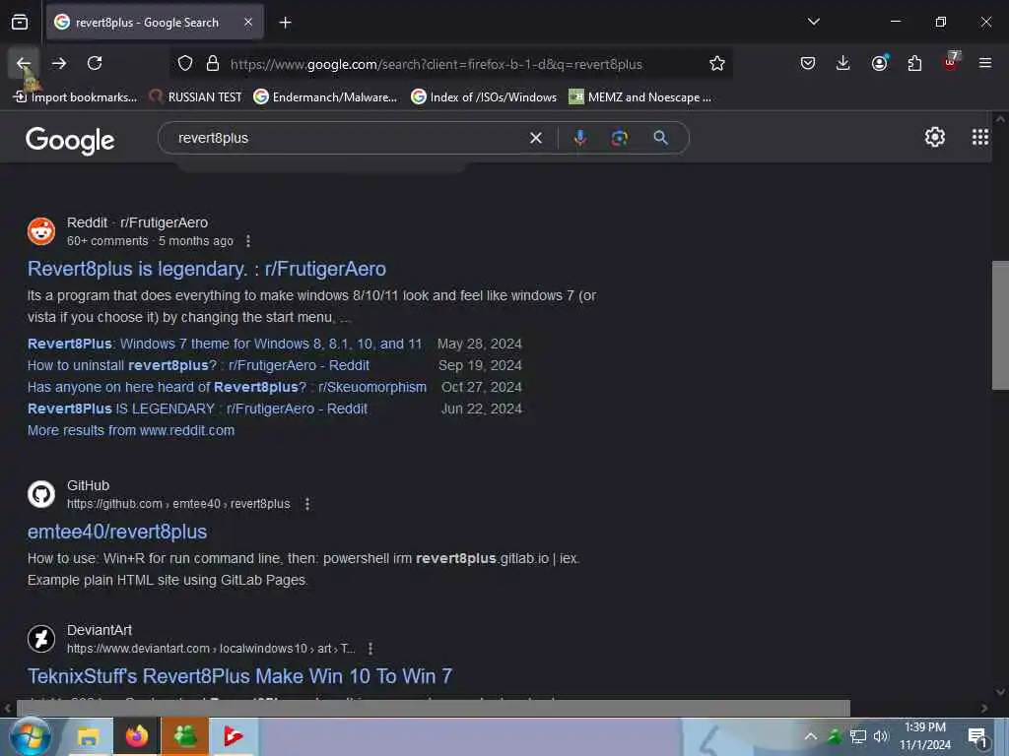Open the Google apps grid
Screen dimensions: 1009x756
[x=980, y=137]
